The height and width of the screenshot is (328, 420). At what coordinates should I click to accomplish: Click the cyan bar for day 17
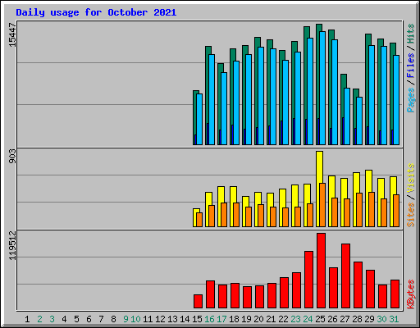224,108
